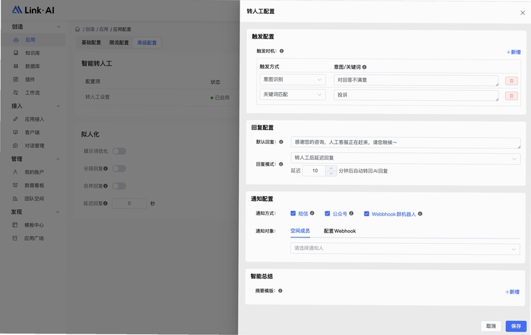Collapse the 创造 sidebar section
Image resolution: width=531 pixels, height=335 pixels.
(x=58, y=27)
